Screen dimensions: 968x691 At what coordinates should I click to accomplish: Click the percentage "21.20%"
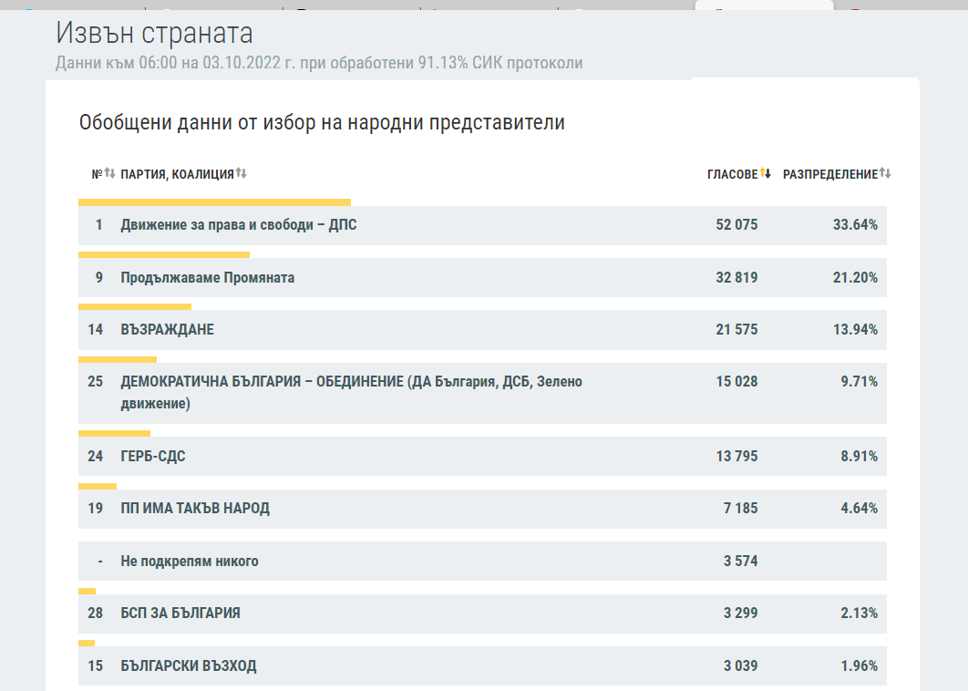coord(855,278)
